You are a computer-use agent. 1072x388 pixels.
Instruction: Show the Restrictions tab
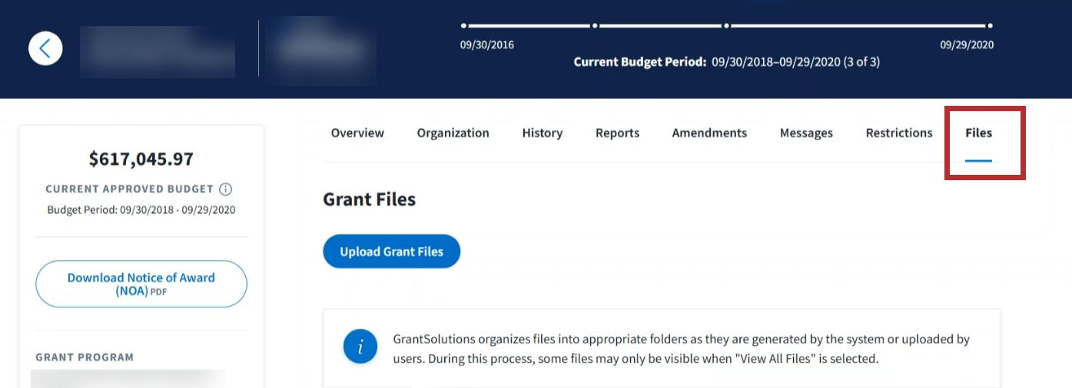click(898, 133)
